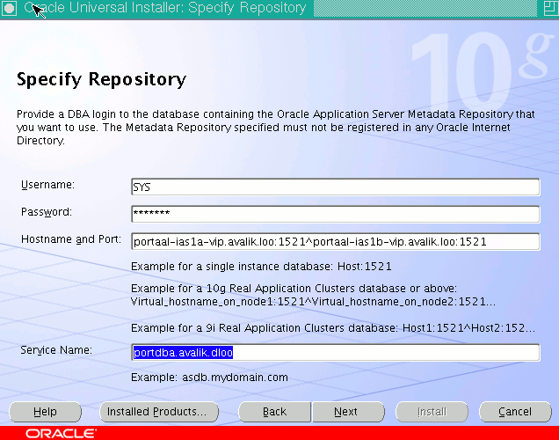Viewport: 559px width, 440px height.
Task: Click the 10g Real Application Clusters example text
Action: click(294, 289)
